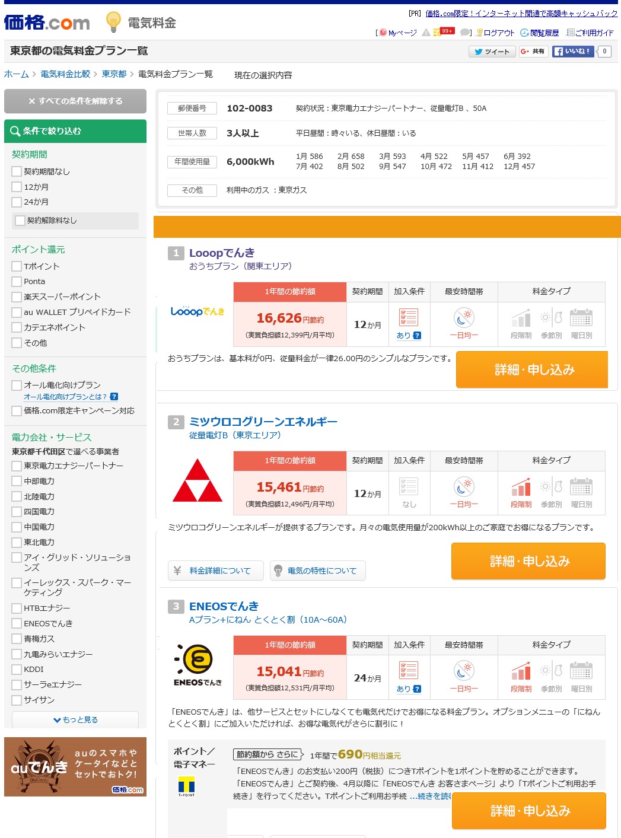Select au WALLET プリペイドカード checkbox
This screenshot has height=838, width=621.
[x=17, y=312]
